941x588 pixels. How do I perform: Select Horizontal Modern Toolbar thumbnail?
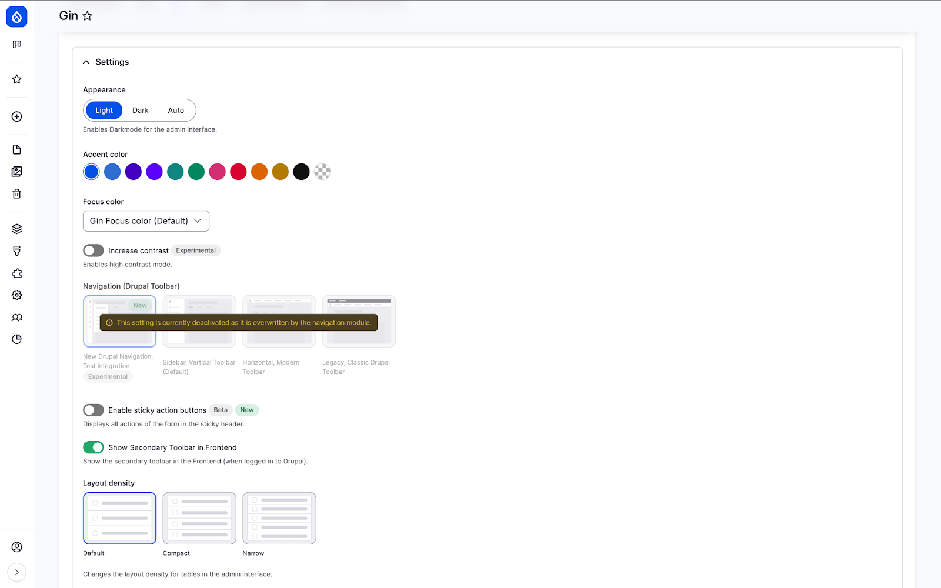click(279, 321)
